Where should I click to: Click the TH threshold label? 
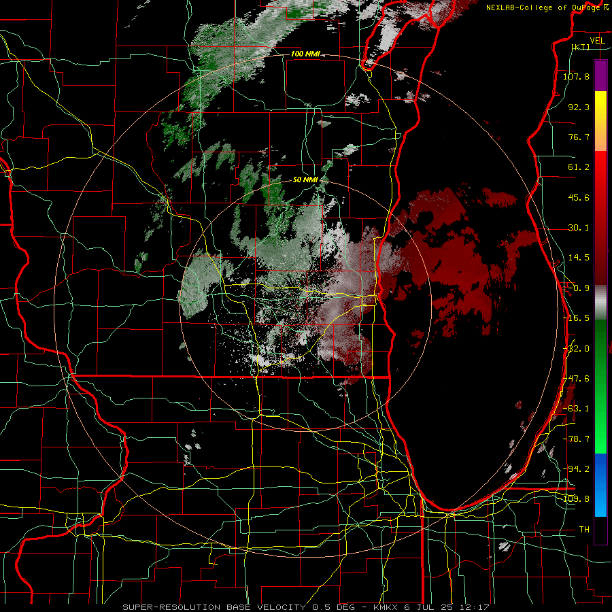(x=584, y=529)
